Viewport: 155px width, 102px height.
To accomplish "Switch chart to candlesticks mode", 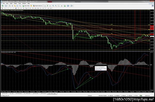I will [48, 6].
